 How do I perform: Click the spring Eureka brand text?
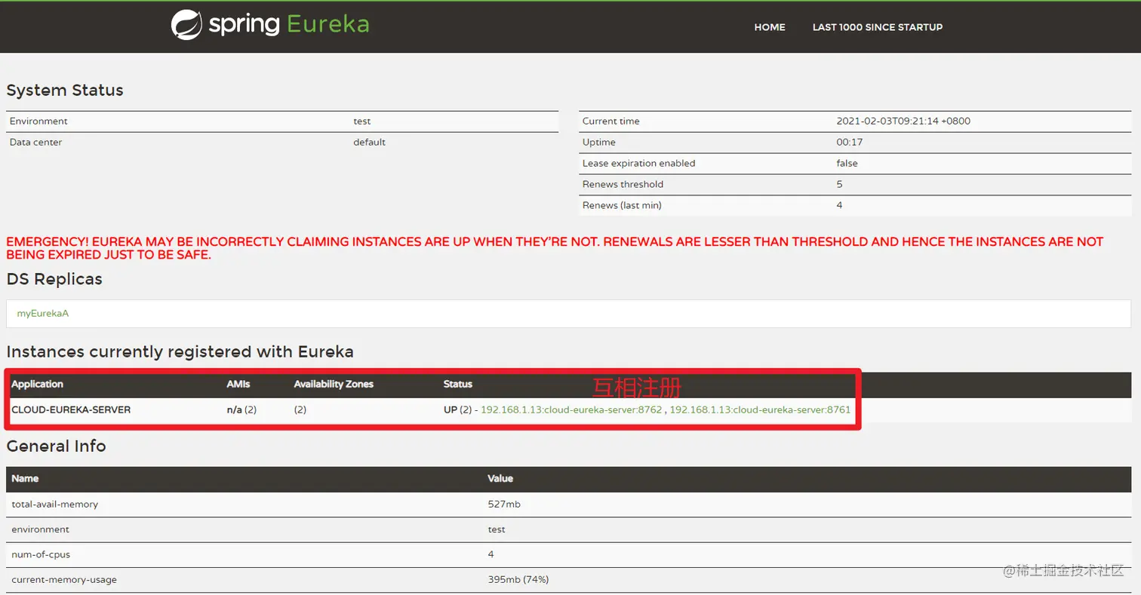coord(289,25)
